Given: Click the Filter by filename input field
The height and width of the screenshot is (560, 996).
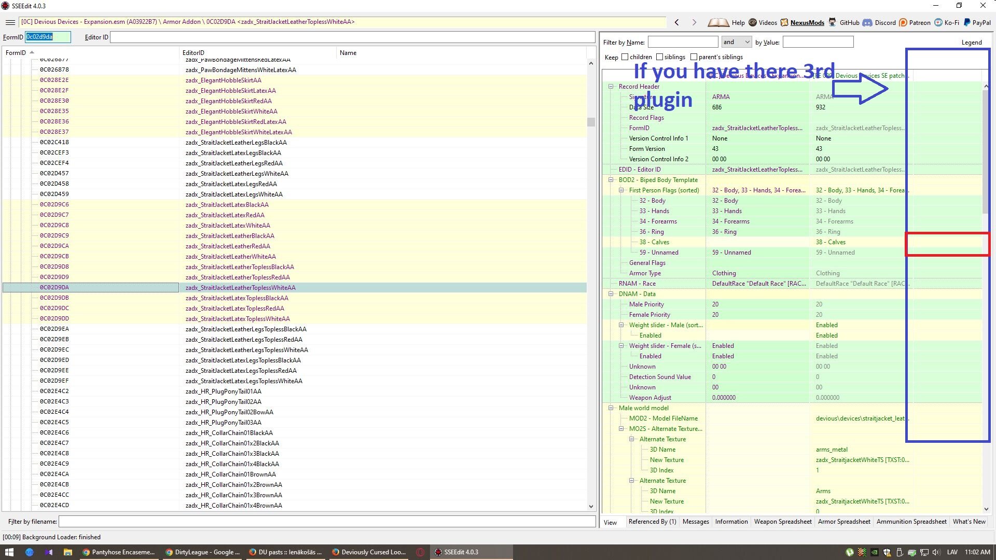Looking at the screenshot, I should pyautogui.click(x=327, y=522).
